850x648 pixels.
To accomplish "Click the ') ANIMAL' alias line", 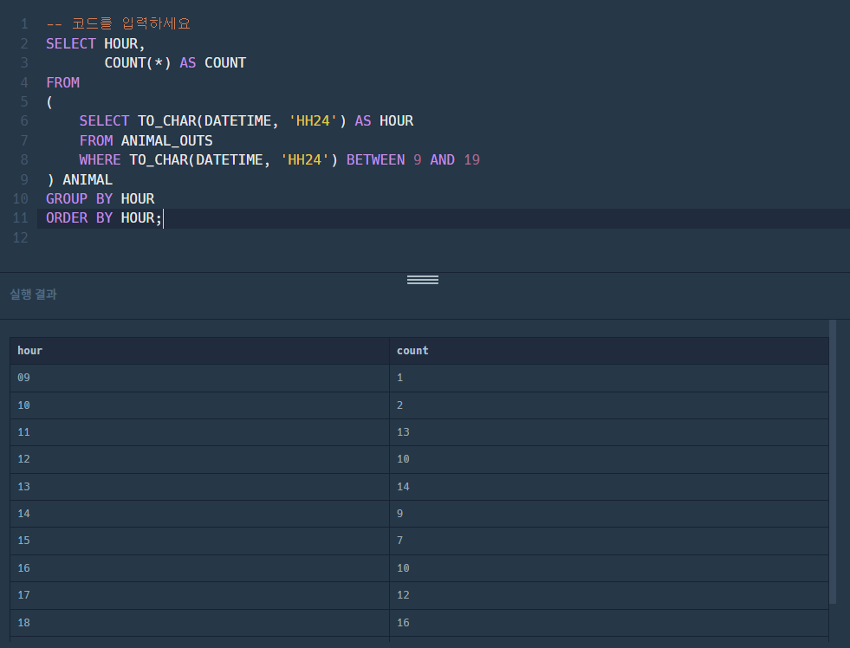I will [x=79, y=180].
